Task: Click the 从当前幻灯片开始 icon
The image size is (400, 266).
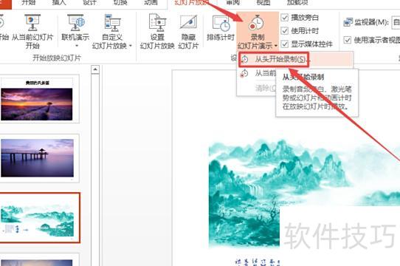Action: (x=32, y=22)
